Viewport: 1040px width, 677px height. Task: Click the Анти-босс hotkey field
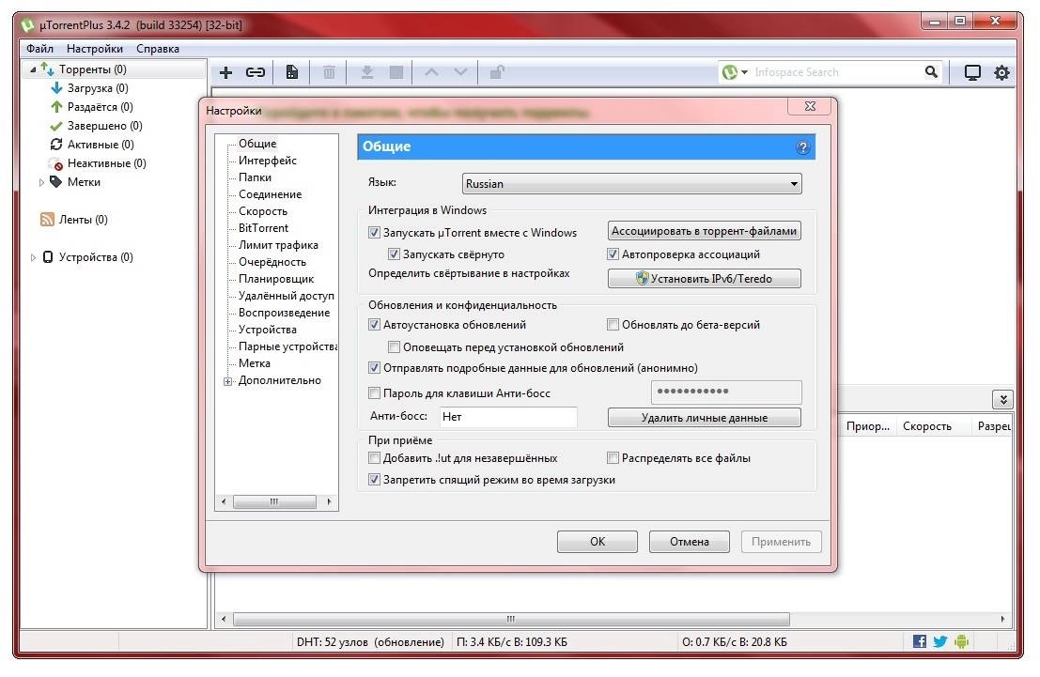coord(508,417)
